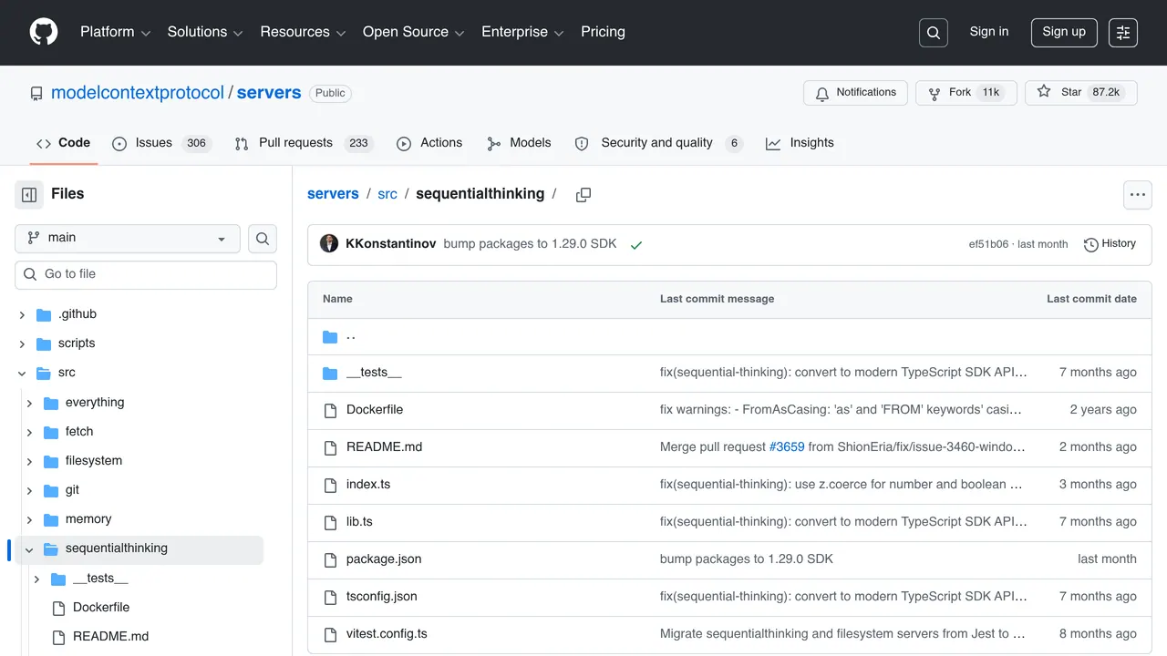Click the KKonstantinov avatar image
The height and width of the screenshot is (656, 1167).
[329, 244]
